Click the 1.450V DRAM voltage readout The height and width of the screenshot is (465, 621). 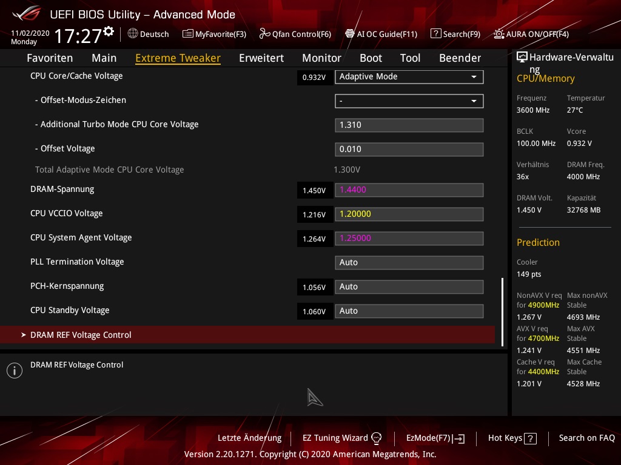[x=315, y=191]
